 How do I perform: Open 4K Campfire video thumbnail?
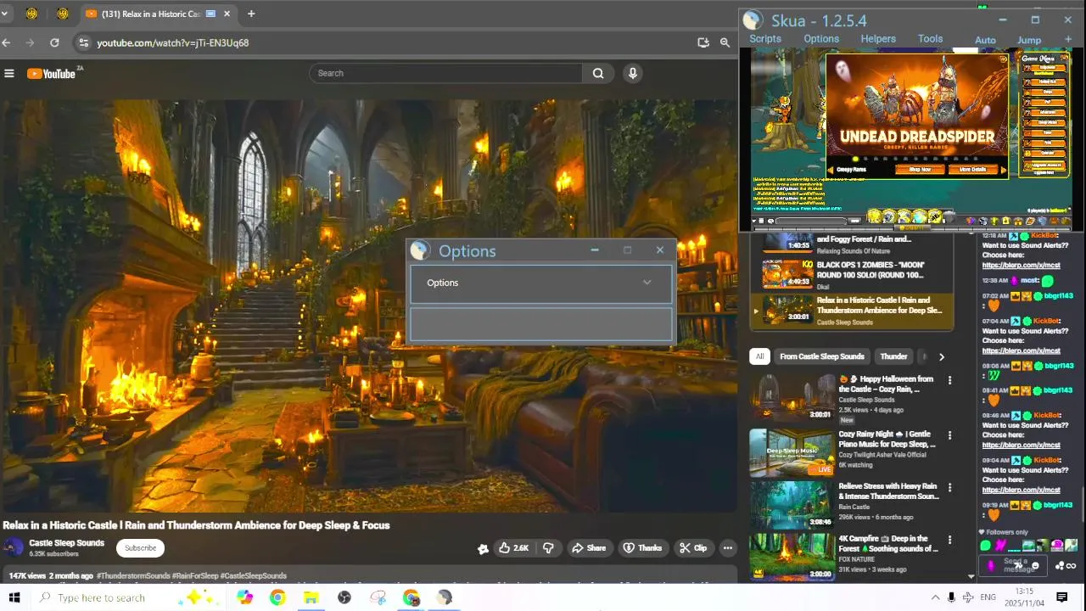(x=792, y=557)
